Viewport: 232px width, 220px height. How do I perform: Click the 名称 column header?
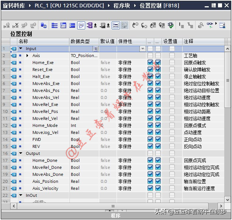coord(43,41)
